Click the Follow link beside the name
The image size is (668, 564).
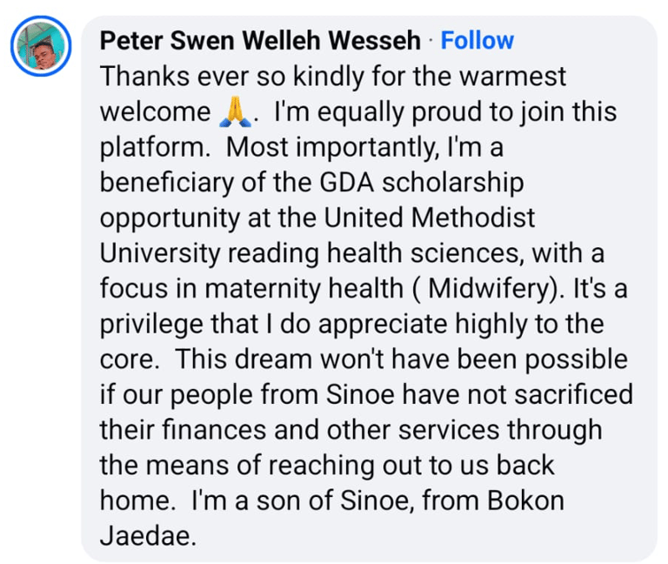coord(478,40)
